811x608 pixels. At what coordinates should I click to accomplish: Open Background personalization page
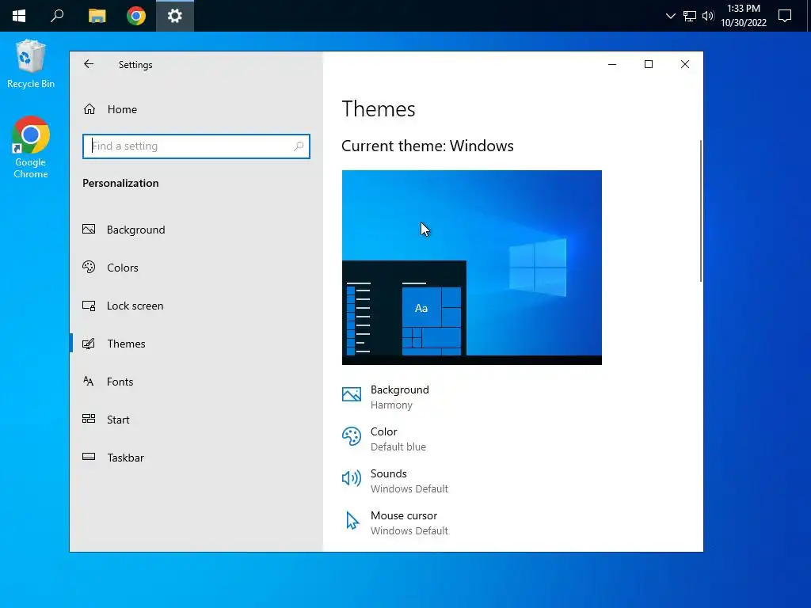tap(196, 230)
